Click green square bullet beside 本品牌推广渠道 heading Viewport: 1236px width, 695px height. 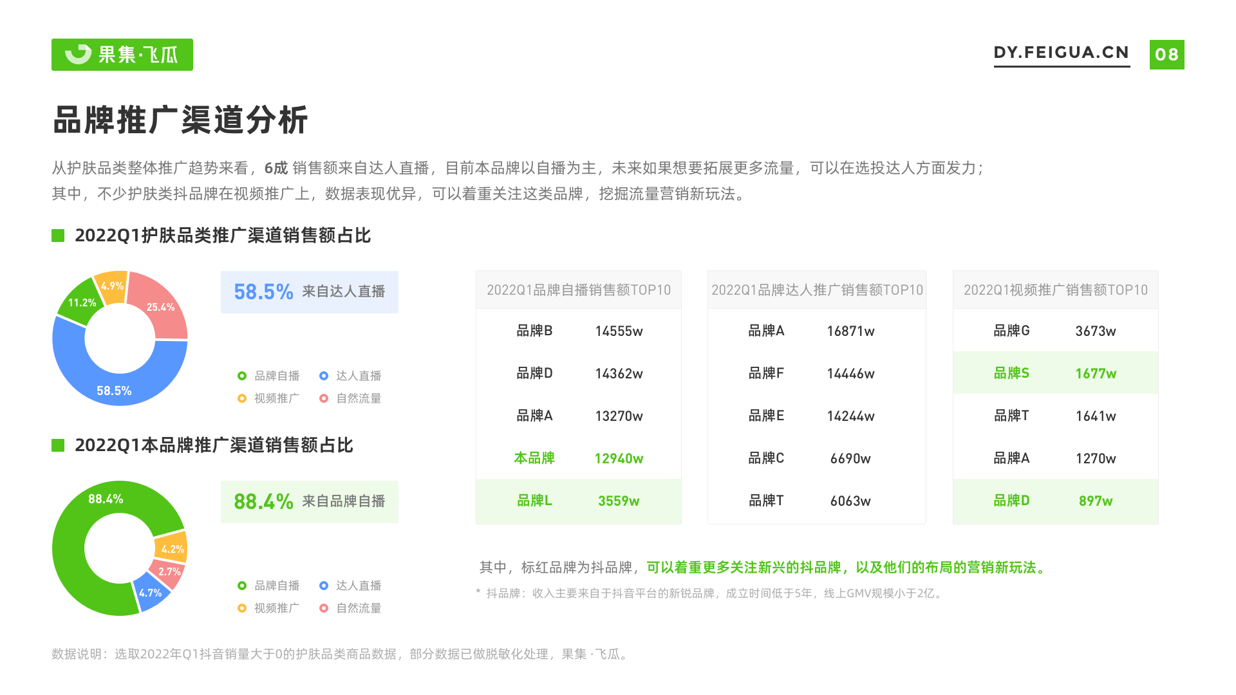[58, 445]
